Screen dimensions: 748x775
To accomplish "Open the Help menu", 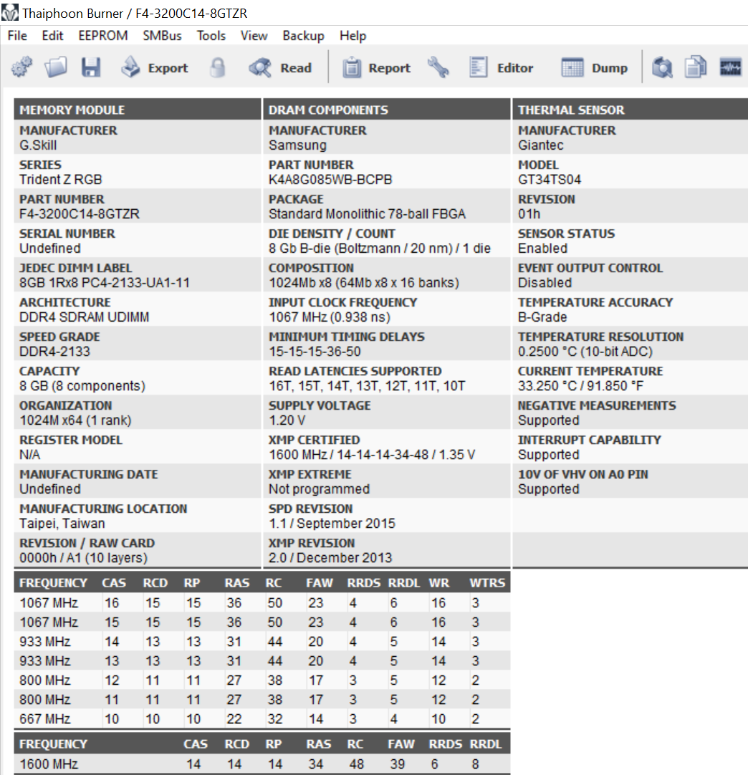I will point(353,36).
